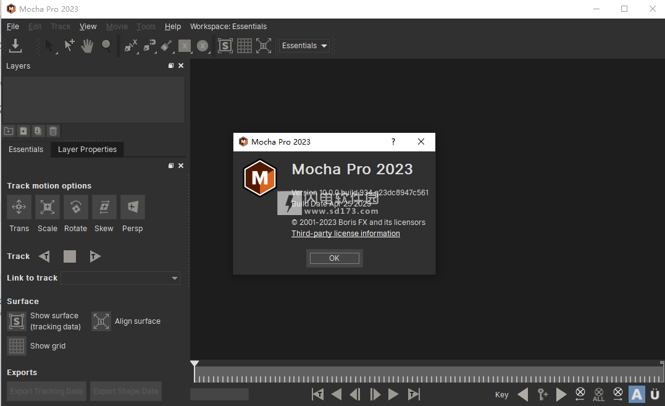This screenshot has height=406, width=665.
Task: Pick the X-Spline pen tool
Action: [x=131, y=45]
